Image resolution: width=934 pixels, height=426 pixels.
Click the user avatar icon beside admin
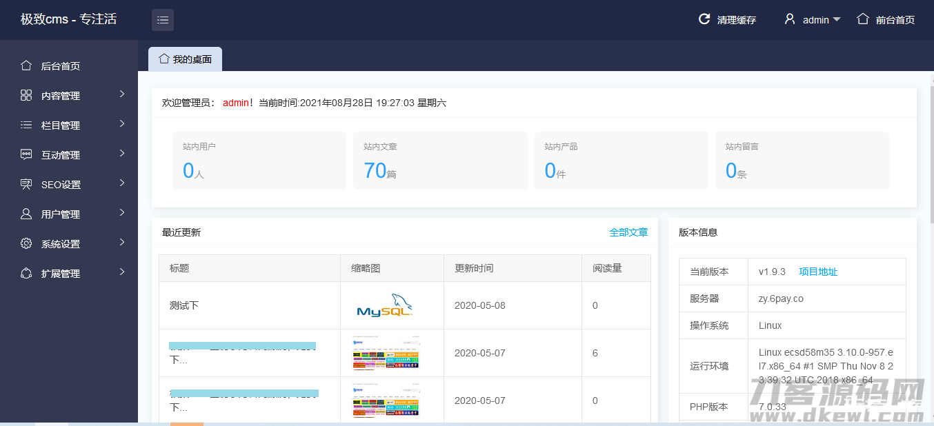click(790, 19)
